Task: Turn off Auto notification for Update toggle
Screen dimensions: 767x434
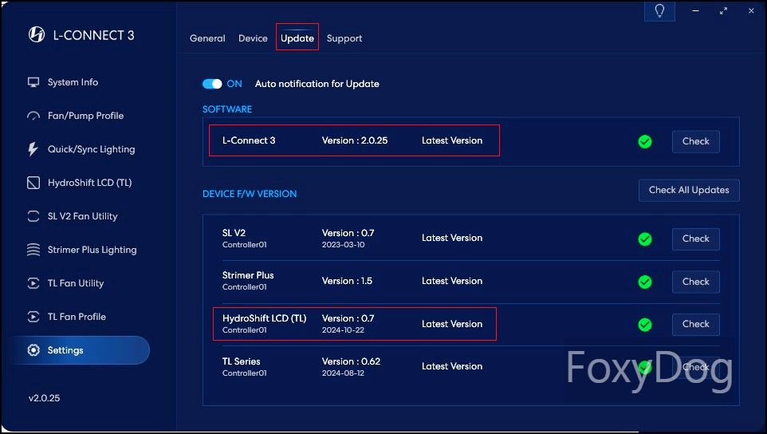Action: 212,84
